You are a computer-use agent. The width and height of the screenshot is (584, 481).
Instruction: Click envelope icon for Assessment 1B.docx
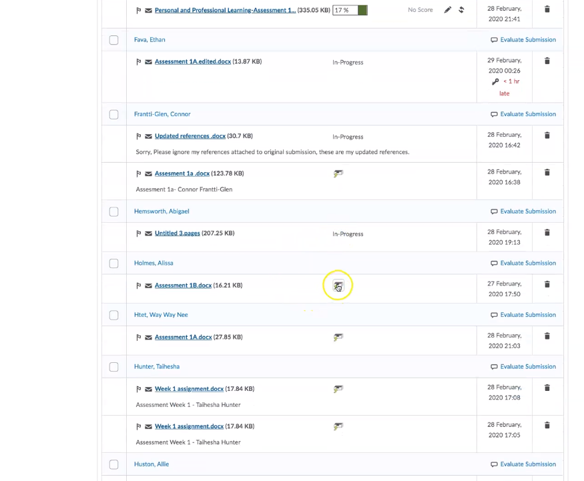tap(148, 286)
